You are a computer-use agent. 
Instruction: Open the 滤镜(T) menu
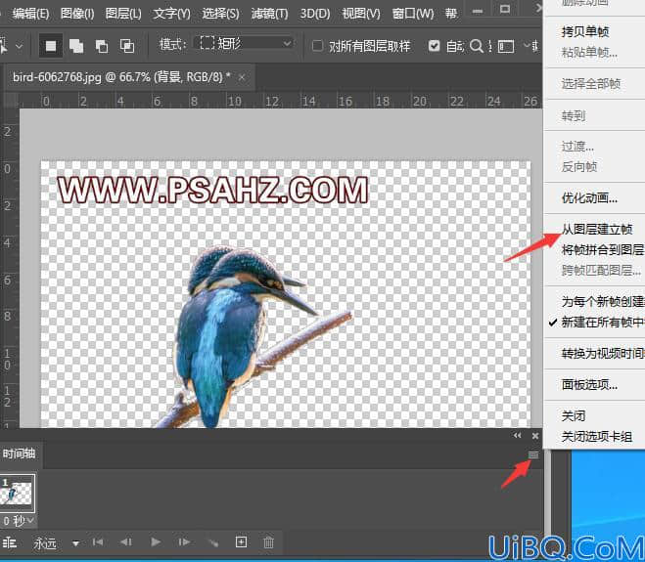269,14
